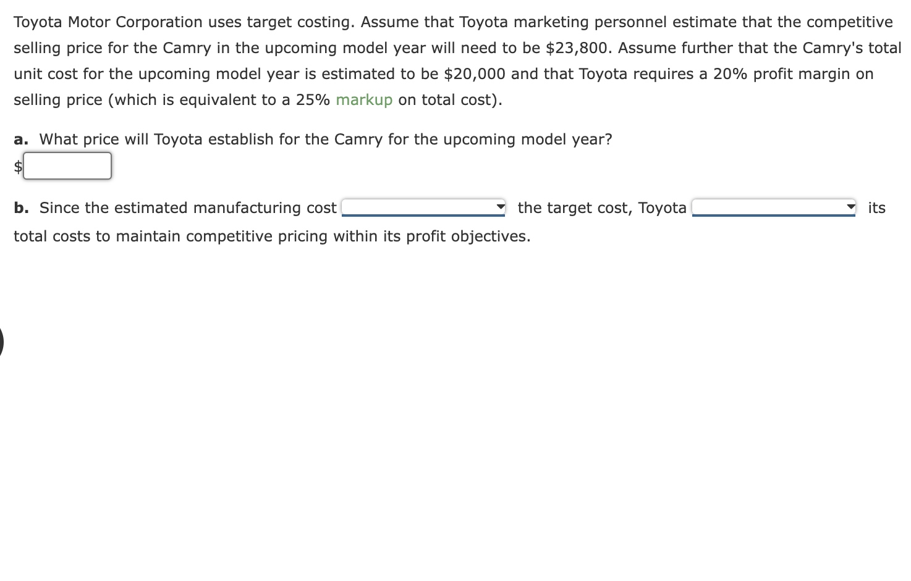Screen dimensions: 911x581
Task: Click 'Since the estimated manufacturing cost' text
Action: click(188, 208)
